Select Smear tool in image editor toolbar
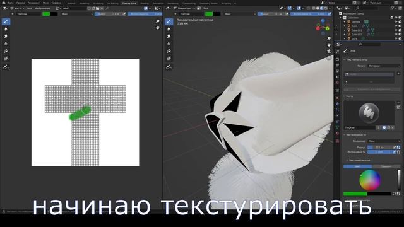The height and width of the screenshot is (227, 404). point(6,37)
